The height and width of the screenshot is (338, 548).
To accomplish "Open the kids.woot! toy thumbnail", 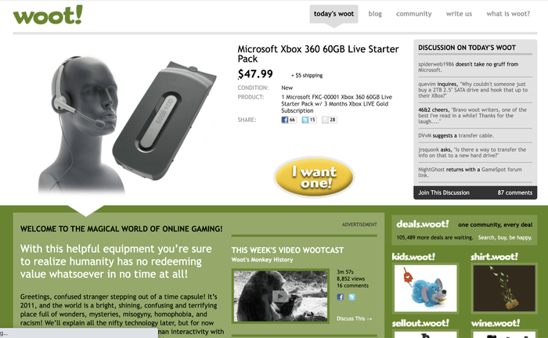I will tap(425, 288).
